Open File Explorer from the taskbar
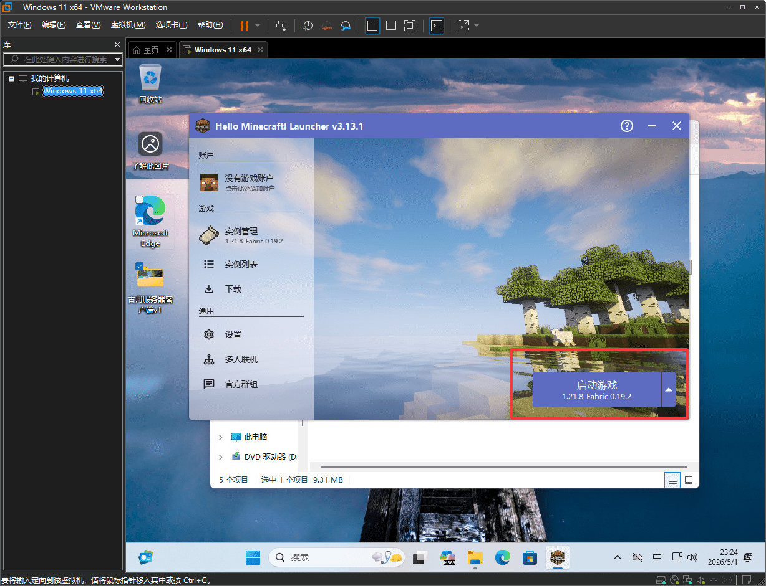 475,557
